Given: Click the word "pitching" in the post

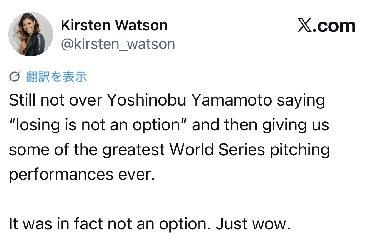Looking at the screenshot, I should 299,150.
